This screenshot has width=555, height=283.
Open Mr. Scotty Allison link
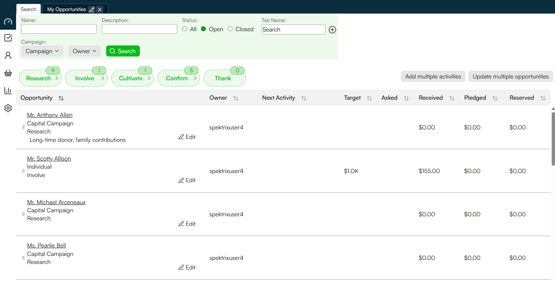tap(49, 159)
